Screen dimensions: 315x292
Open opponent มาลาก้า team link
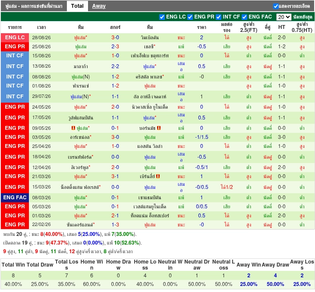81,66
